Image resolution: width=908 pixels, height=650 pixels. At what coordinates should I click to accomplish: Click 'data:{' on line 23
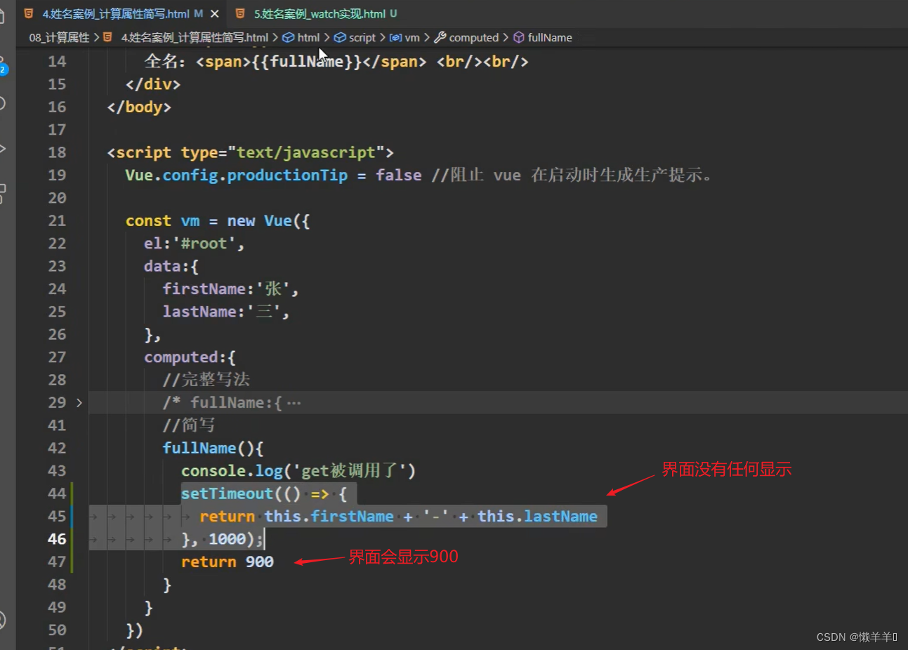point(171,266)
